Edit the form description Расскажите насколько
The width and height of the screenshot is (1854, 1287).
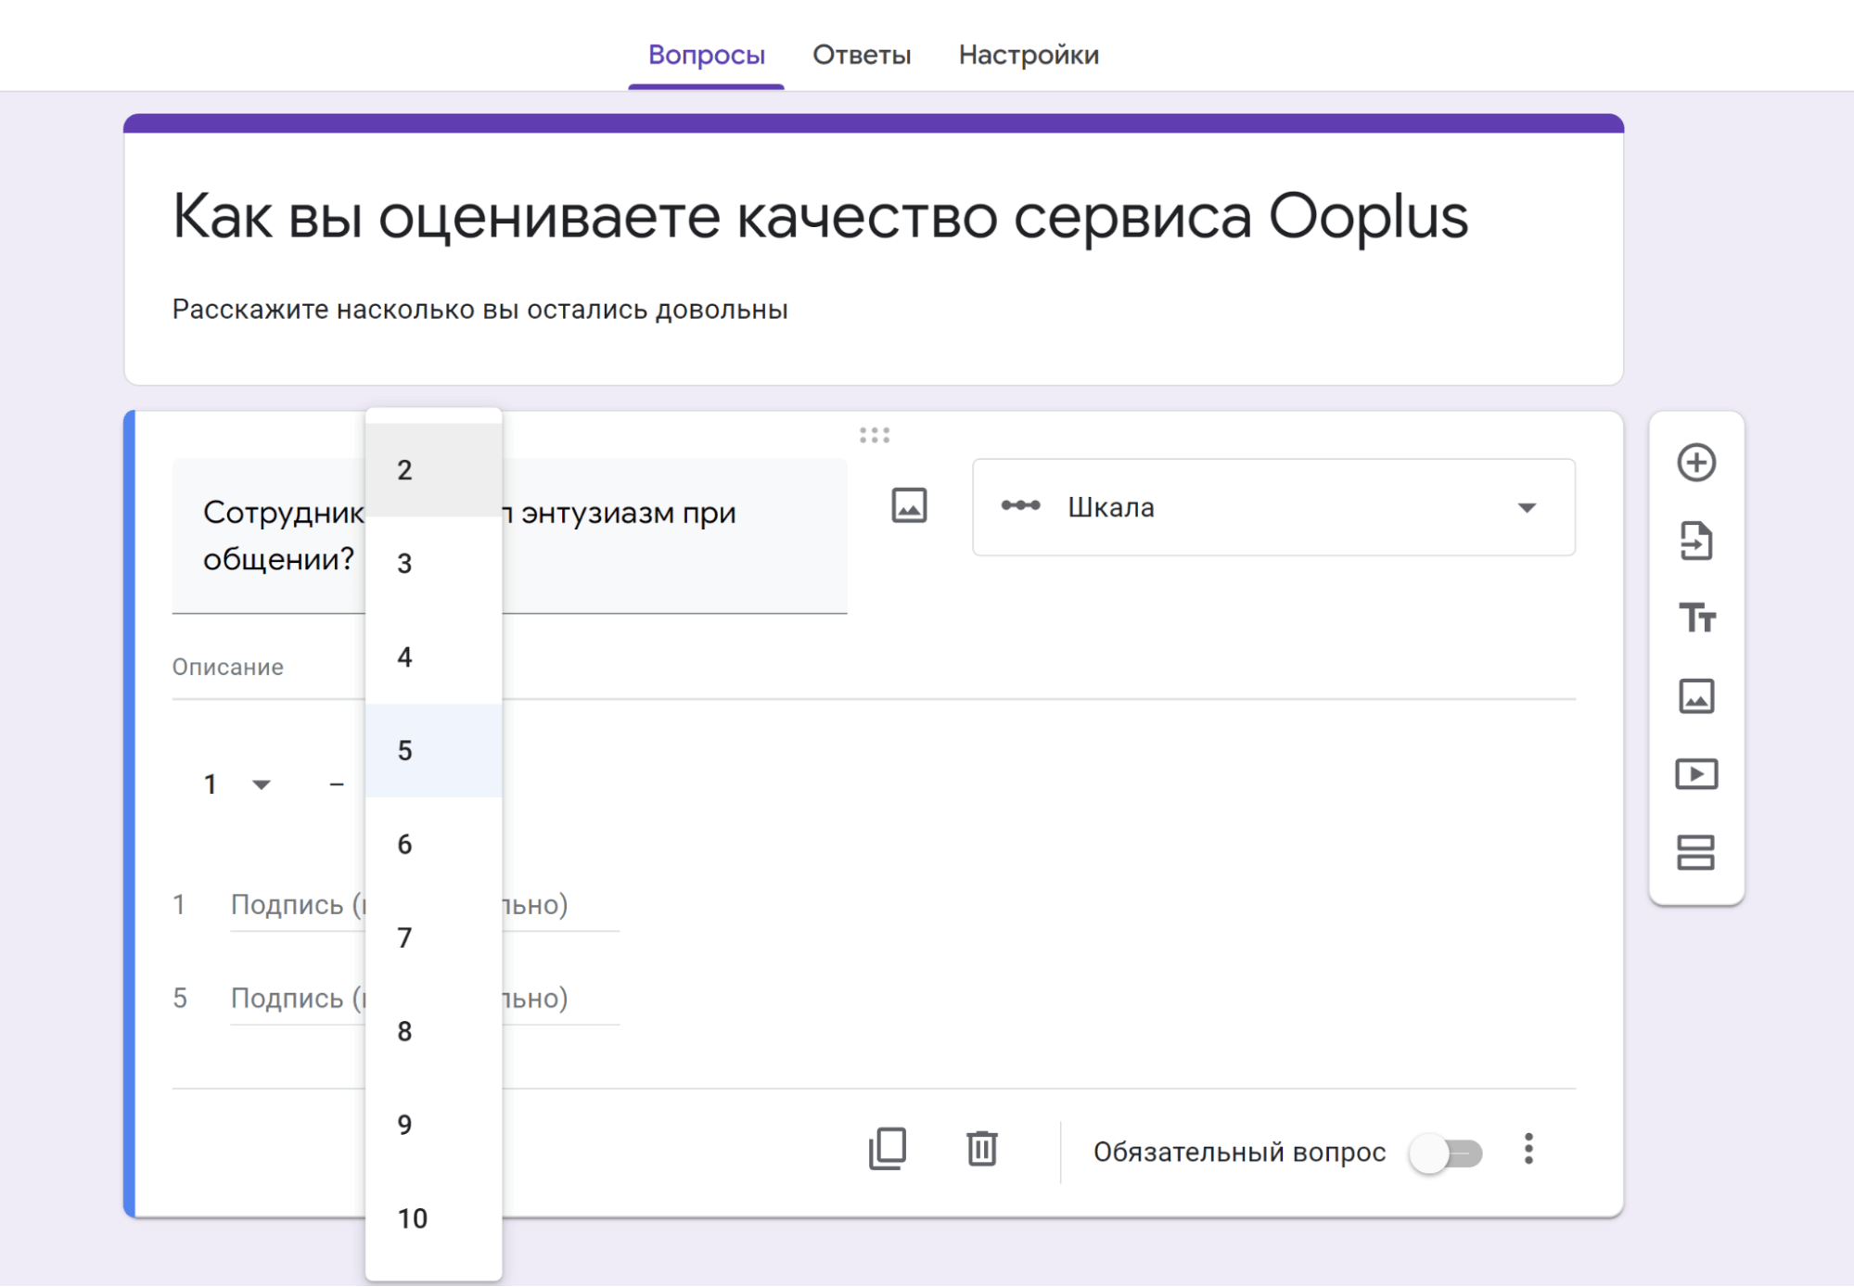click(479, 310)
